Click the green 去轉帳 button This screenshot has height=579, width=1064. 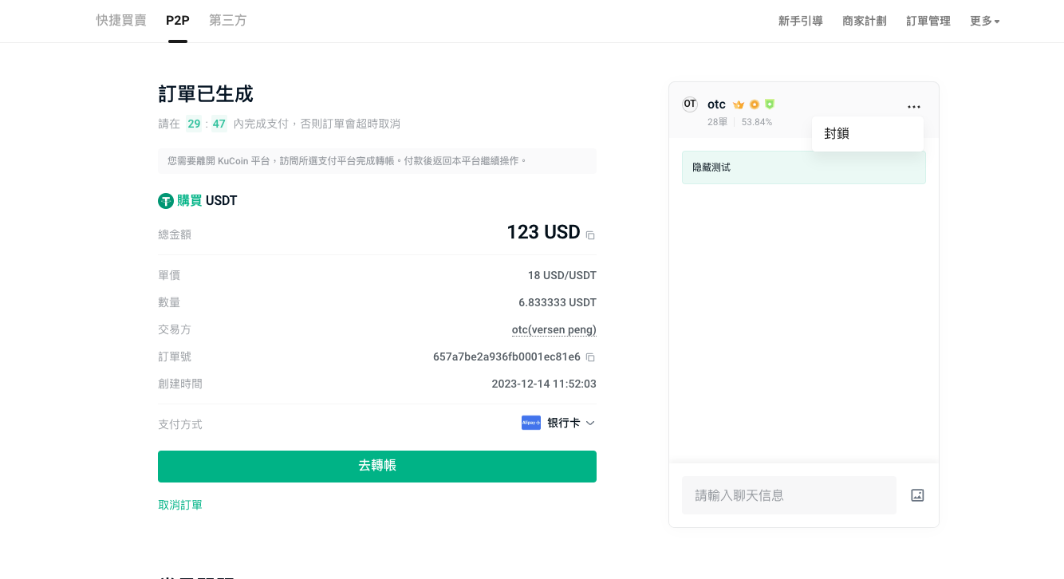tap(377, 467)
